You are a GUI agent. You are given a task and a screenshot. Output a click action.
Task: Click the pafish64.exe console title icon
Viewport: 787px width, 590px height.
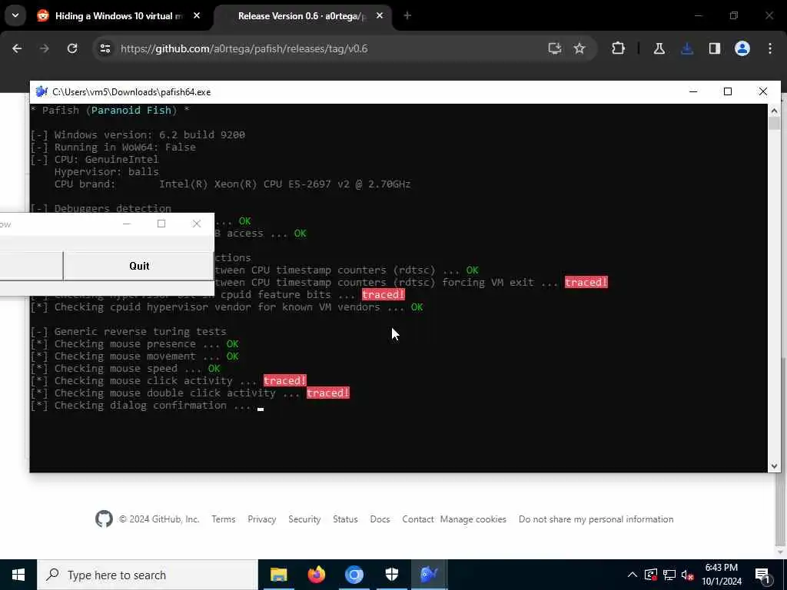(42, 92)
